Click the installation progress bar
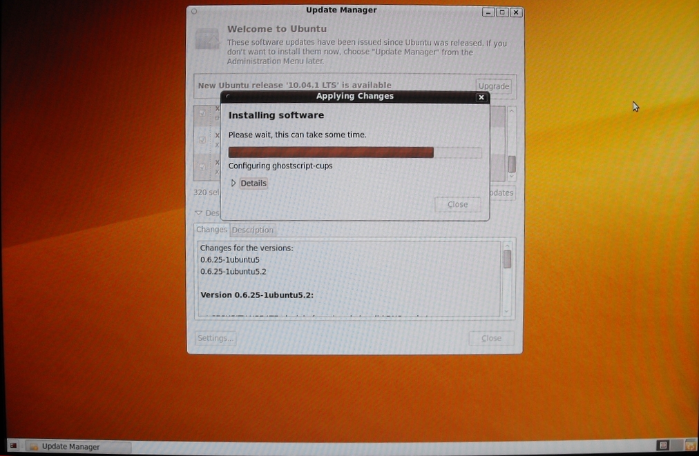This screenshot has width=699, height=456. point(354,152)
